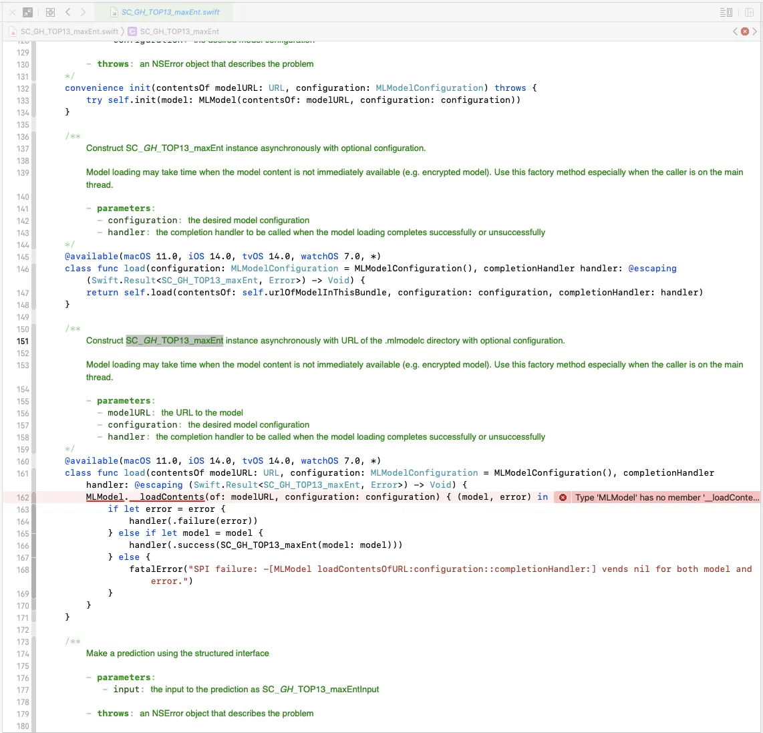The image size is (763, 733).
Task: Click the red error indicator in jump bar
Action: 744,31
